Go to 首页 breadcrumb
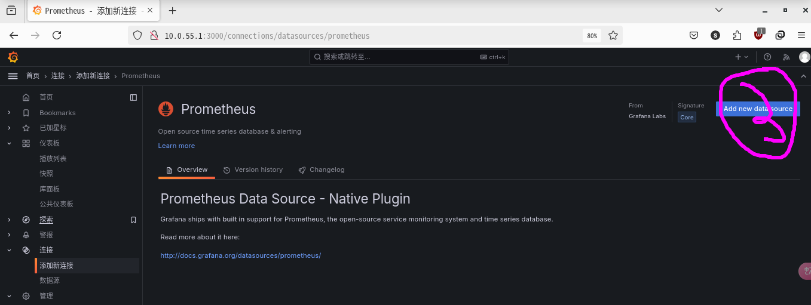The width and height of the screenshot is (811, 305). 33,76
